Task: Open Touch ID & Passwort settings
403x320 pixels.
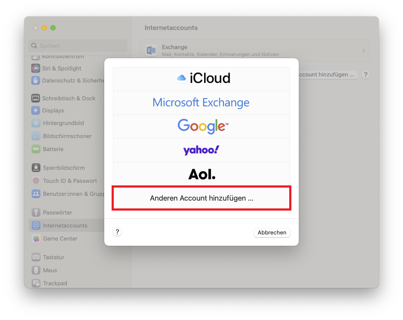Action: coord(35,181)
